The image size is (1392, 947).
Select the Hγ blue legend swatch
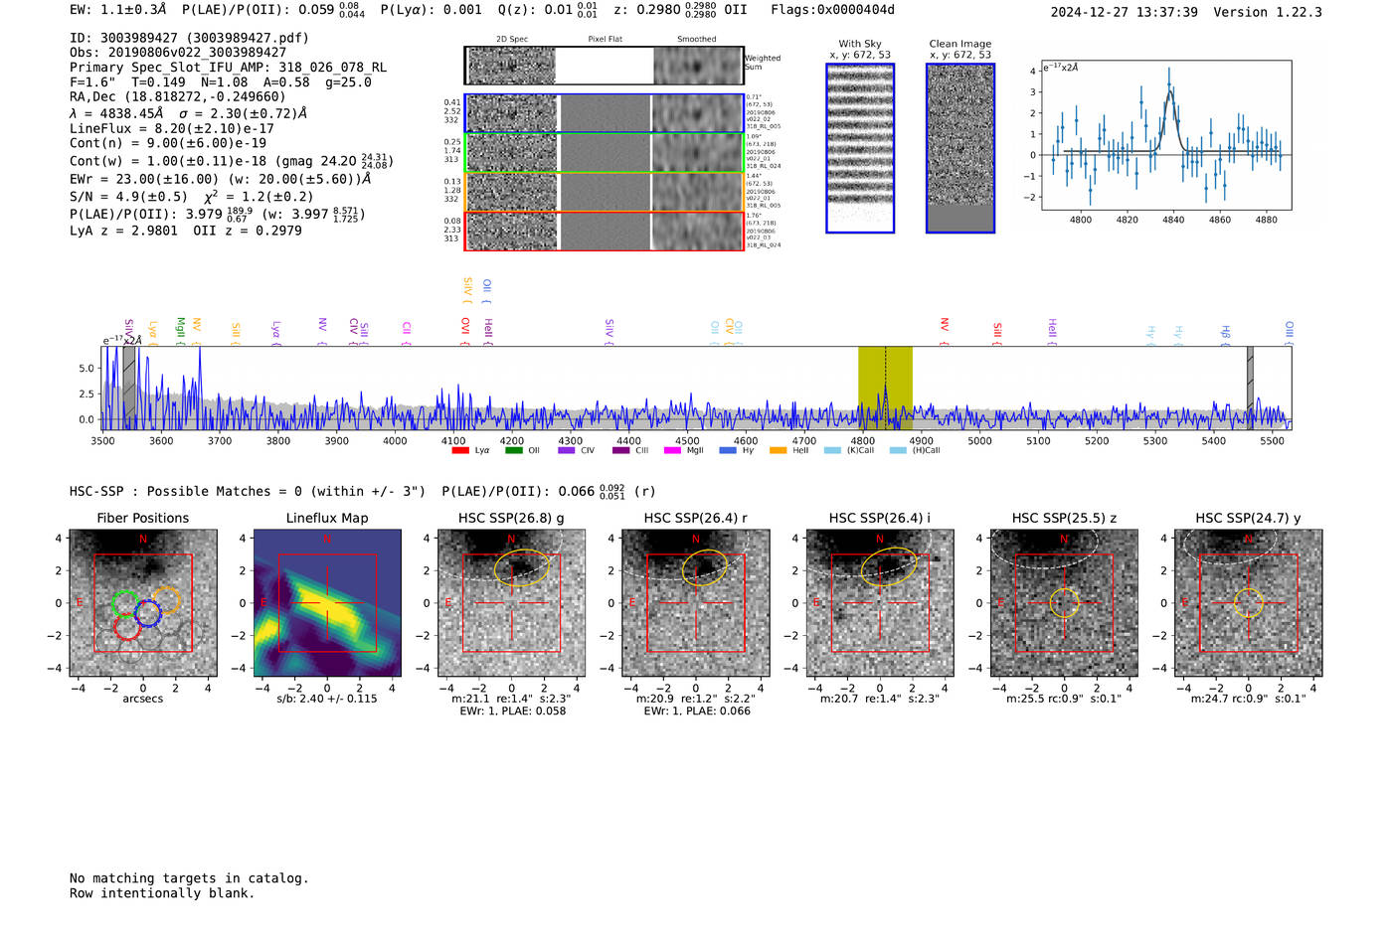pos(728,450)
